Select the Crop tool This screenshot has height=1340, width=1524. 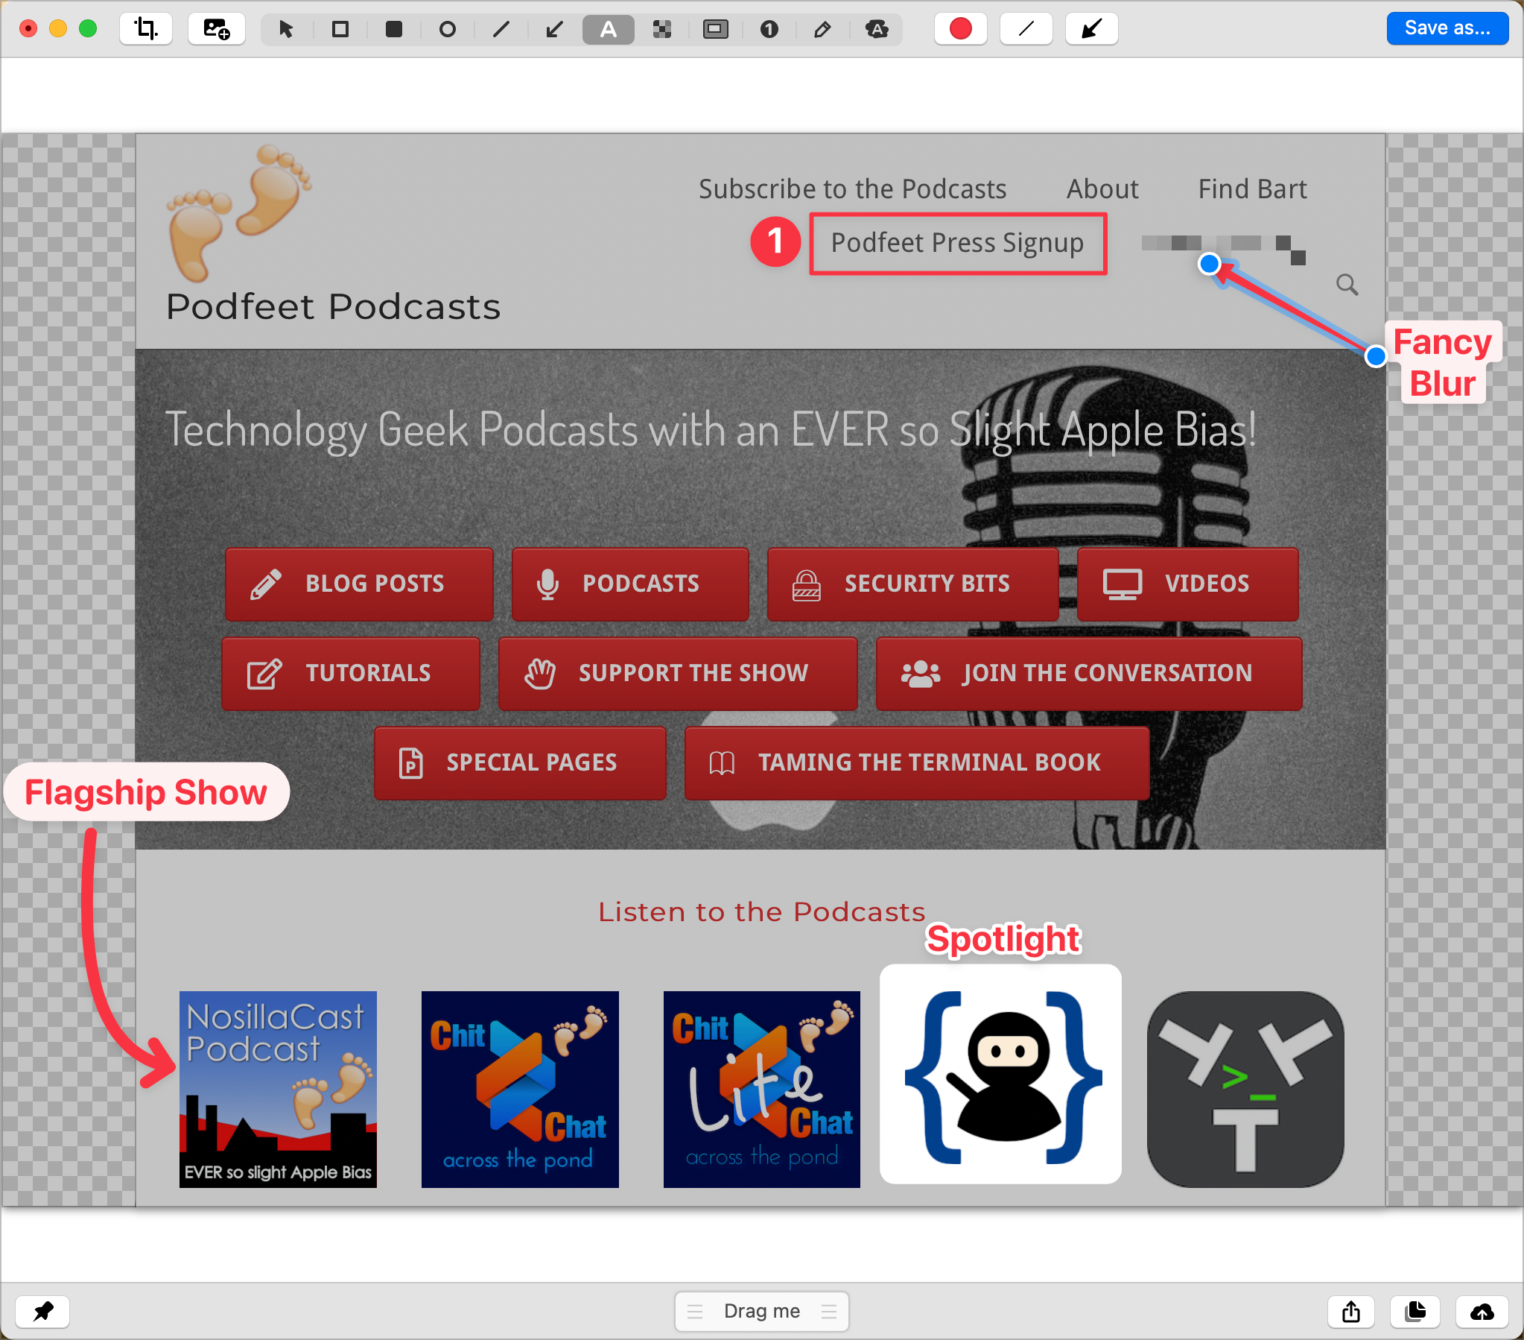(x=145, y=29)
